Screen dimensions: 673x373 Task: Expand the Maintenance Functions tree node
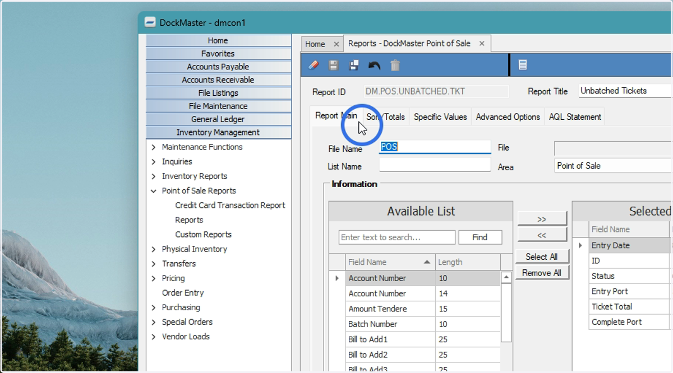[x=154, y=147]
